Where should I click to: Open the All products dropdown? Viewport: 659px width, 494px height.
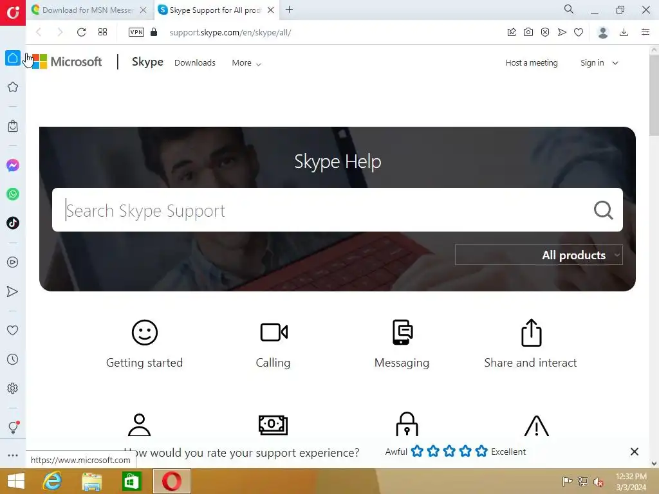click(x=539, y=255)
